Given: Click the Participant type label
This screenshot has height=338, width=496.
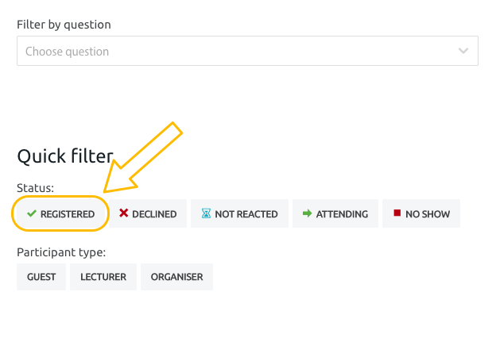Looking at the screenshot, I should (x=61, y=253).
